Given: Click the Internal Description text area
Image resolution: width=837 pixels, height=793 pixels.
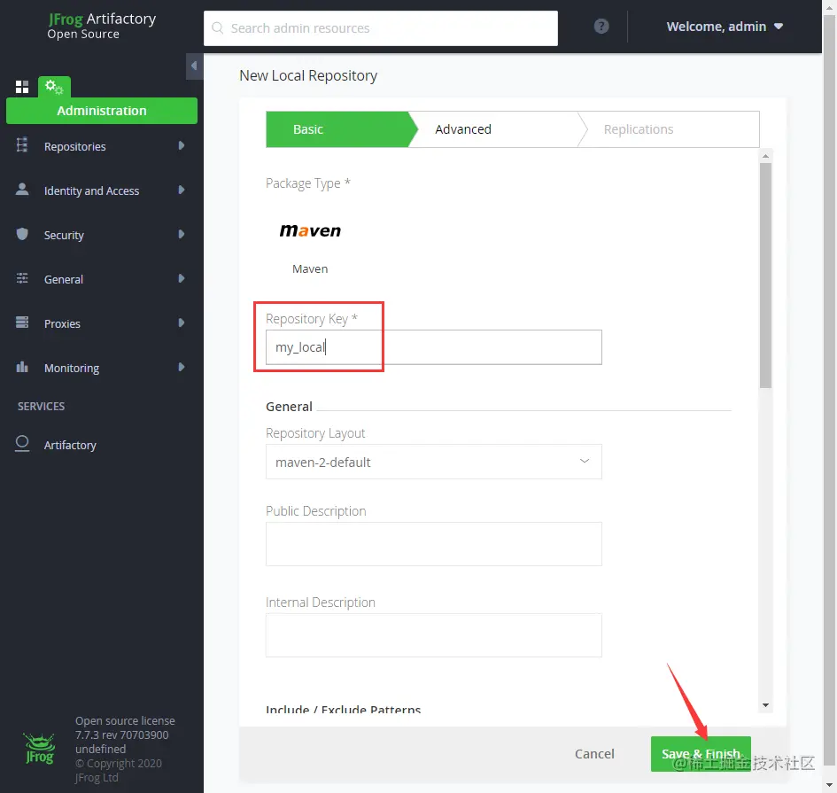Looking at the screenshot, I should (x=433, y=635).
